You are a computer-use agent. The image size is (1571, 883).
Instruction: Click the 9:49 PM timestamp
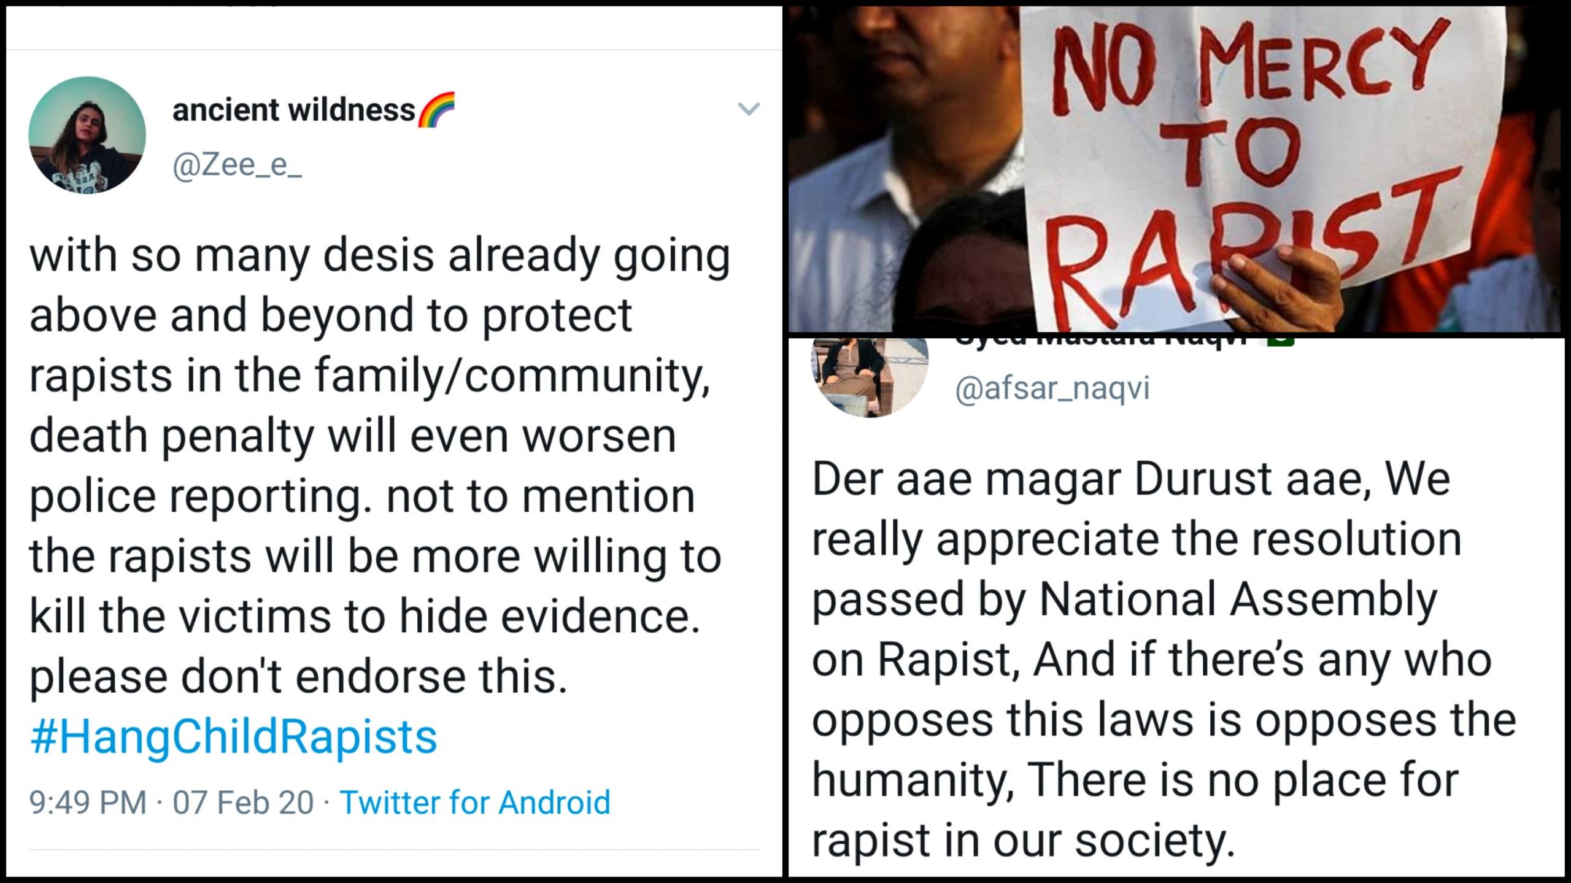point(88,803)
